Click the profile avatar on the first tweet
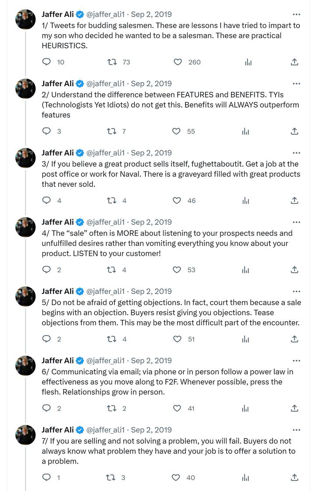 (x=25, y=19)
